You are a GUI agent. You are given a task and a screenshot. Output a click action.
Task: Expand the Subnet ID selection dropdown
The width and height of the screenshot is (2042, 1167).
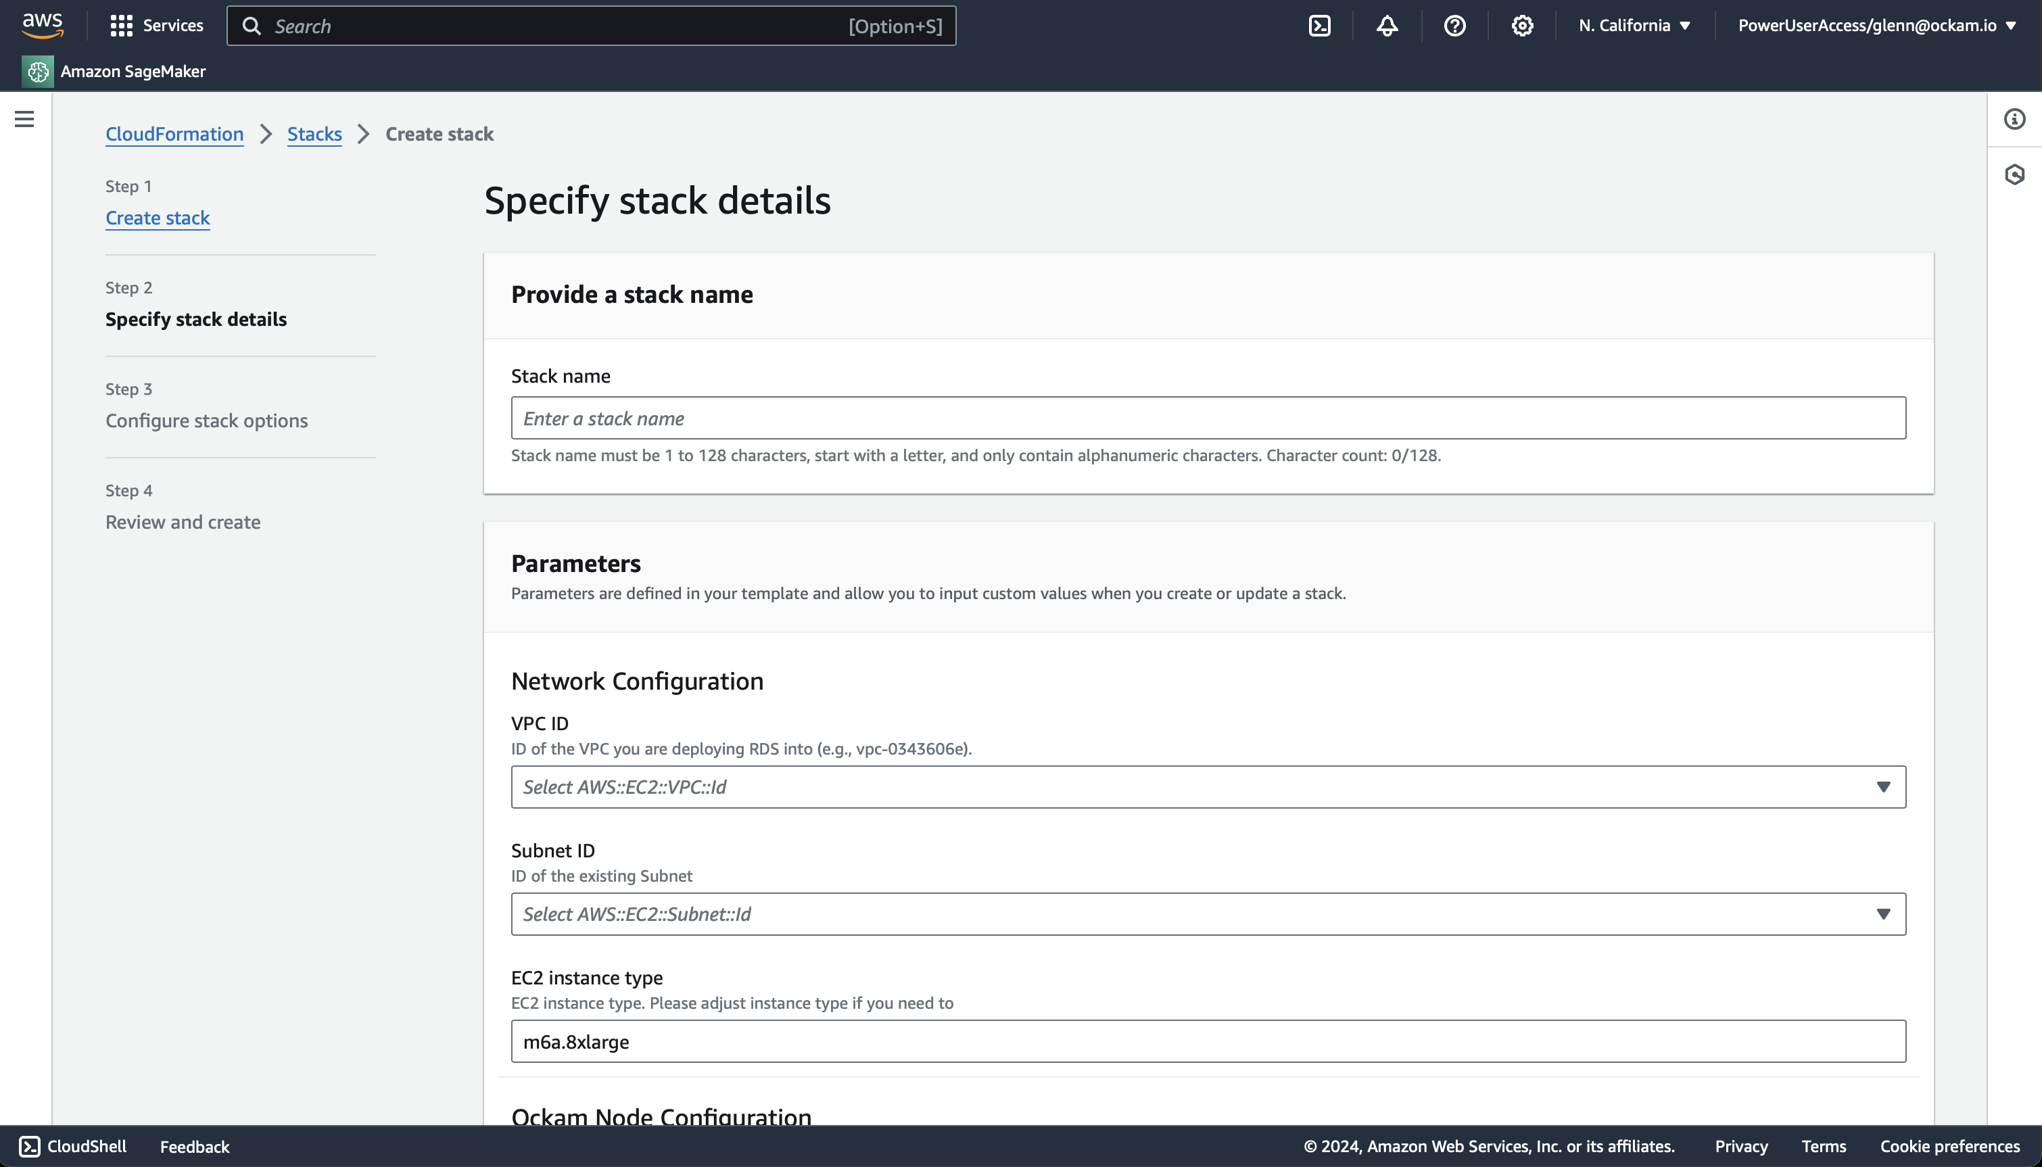point(1208,913)
